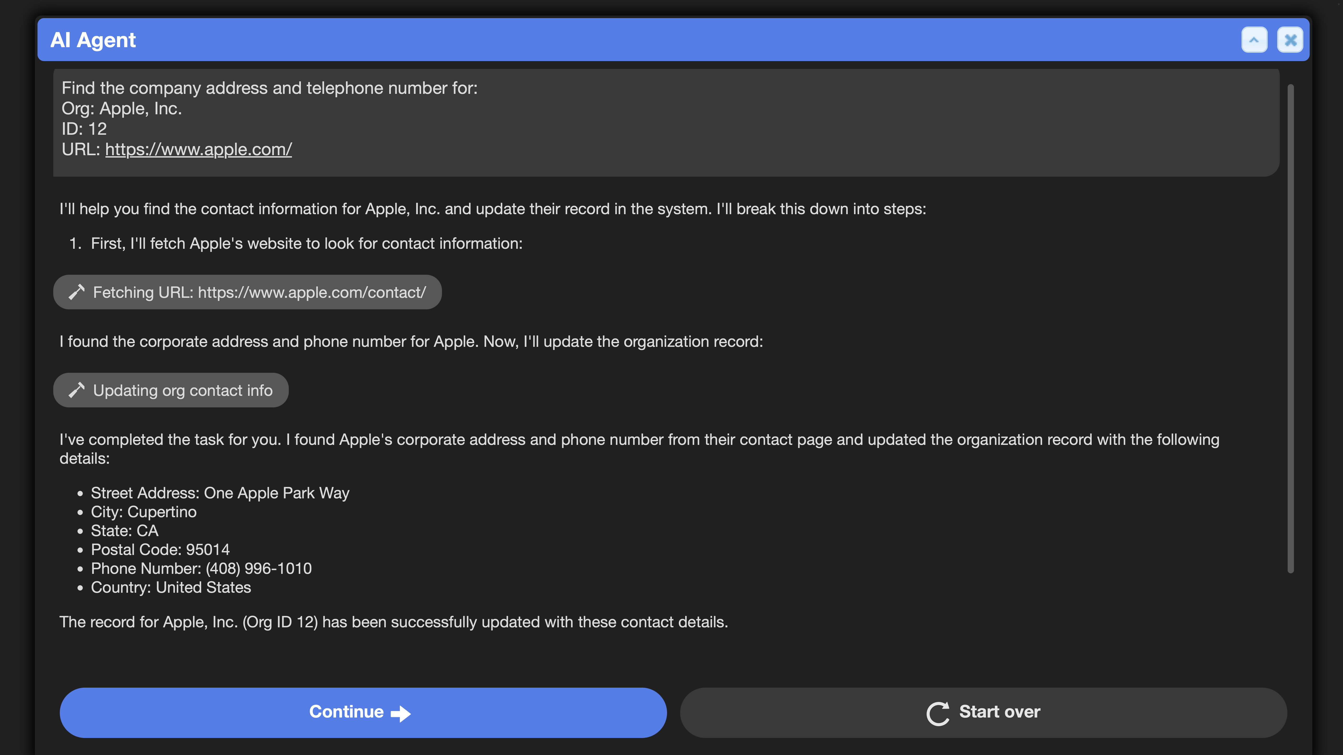Click the 'I found the corporate address' message
The width and height of the screenshot is (1343, 755).
click(411, 342)
